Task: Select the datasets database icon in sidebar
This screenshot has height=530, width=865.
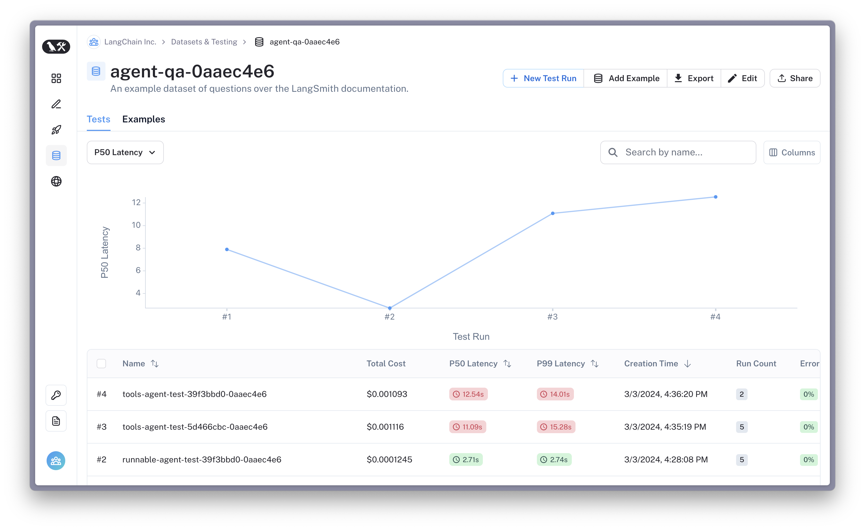Action: [x=56, y=155]
